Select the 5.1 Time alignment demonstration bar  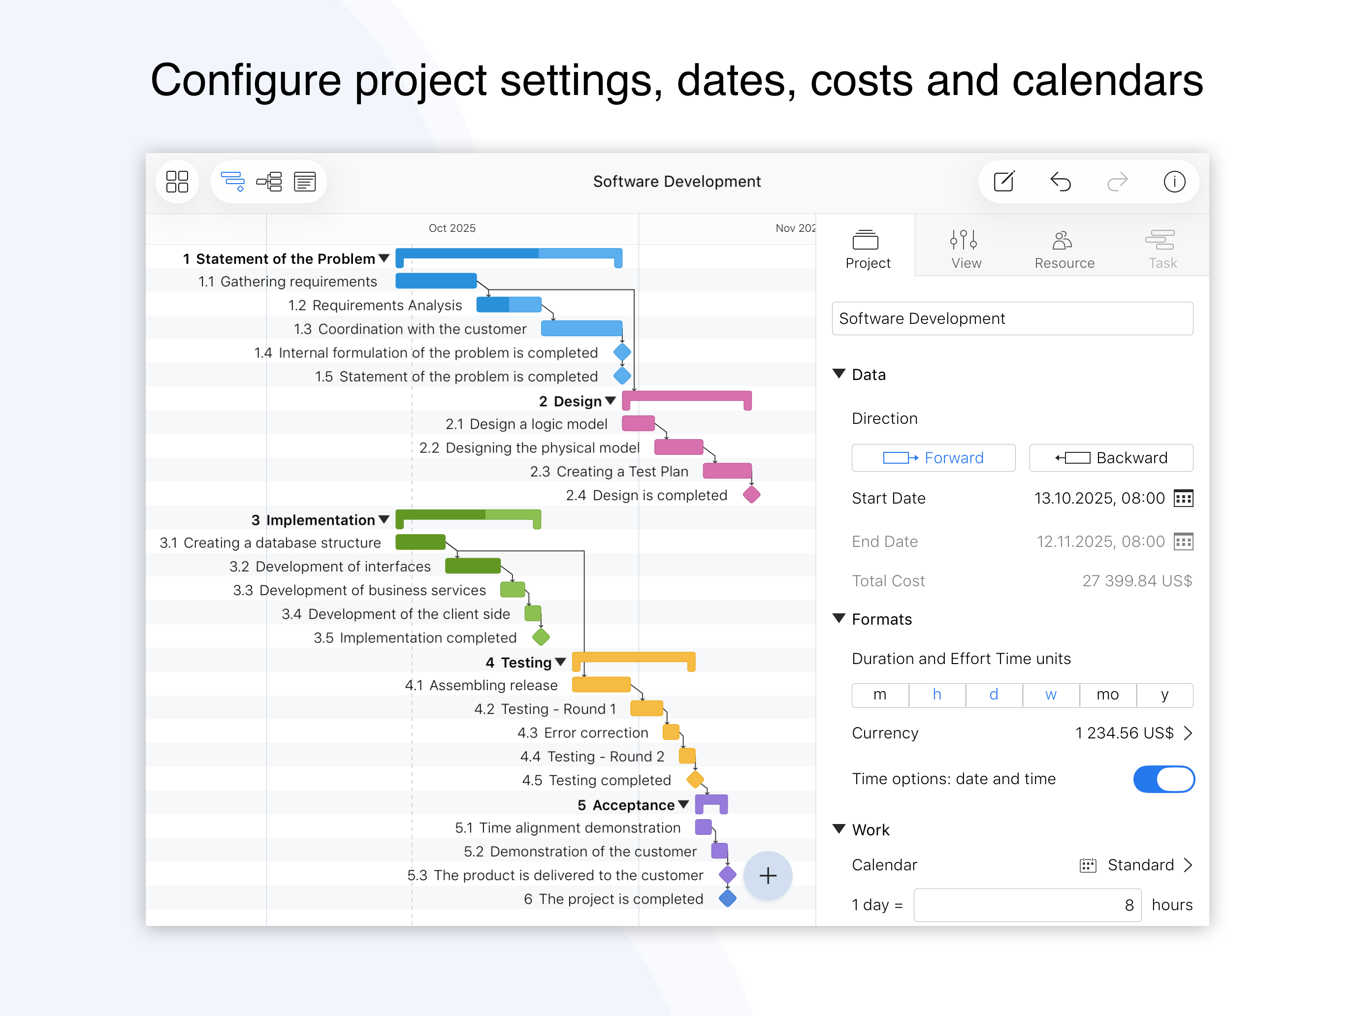pos(703,827)
